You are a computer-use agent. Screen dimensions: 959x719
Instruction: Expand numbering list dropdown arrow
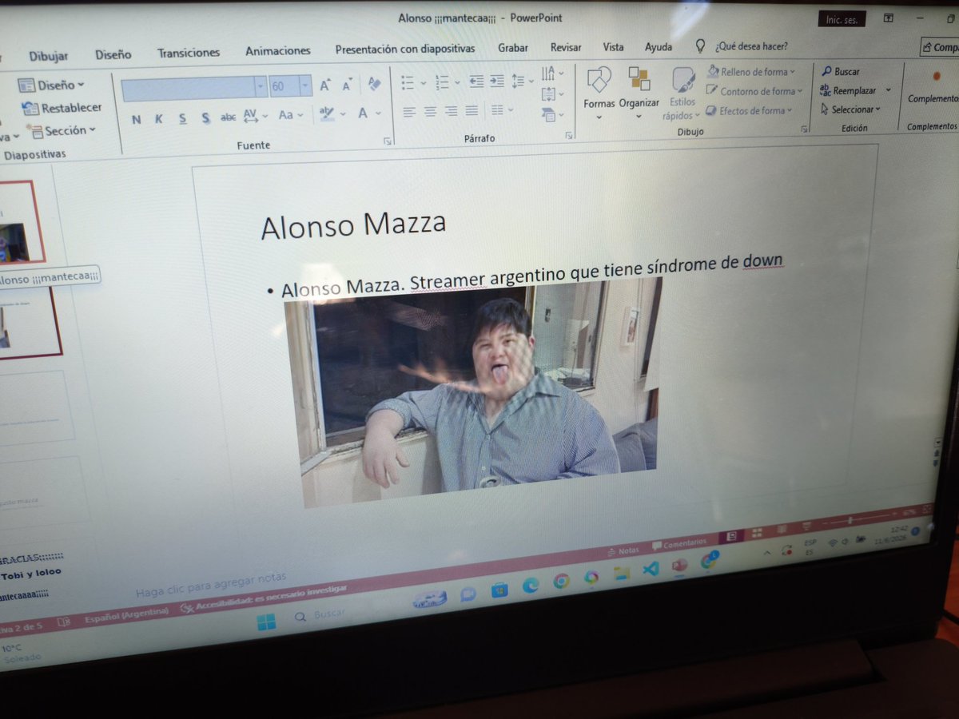[x=457, y=82]
